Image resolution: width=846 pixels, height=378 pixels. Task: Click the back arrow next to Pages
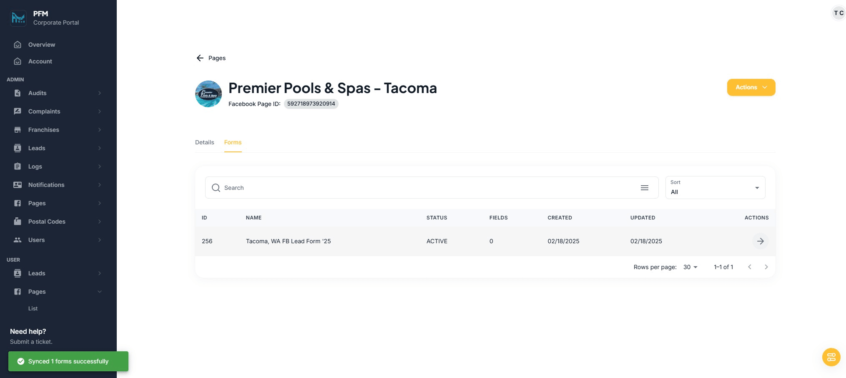(x=200, y=58)
